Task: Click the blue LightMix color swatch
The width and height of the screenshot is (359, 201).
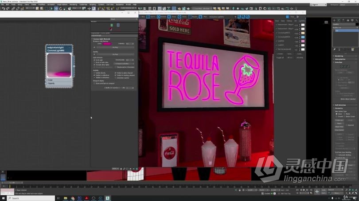Action: tap(303, 37)
